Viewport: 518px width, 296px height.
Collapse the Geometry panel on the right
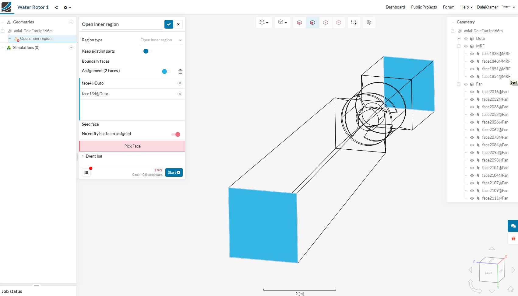pos(453,22)
